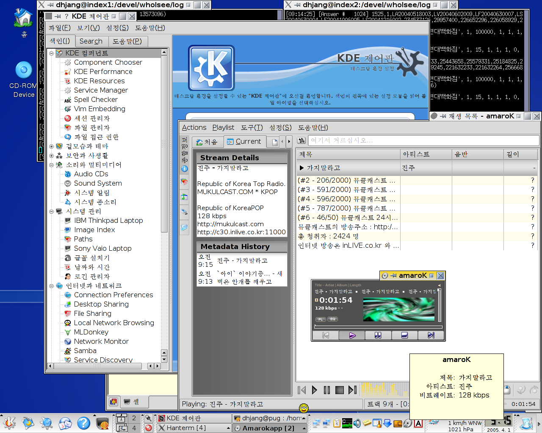Select playlist row '#2 - 206/2000'

coord(417,180)
